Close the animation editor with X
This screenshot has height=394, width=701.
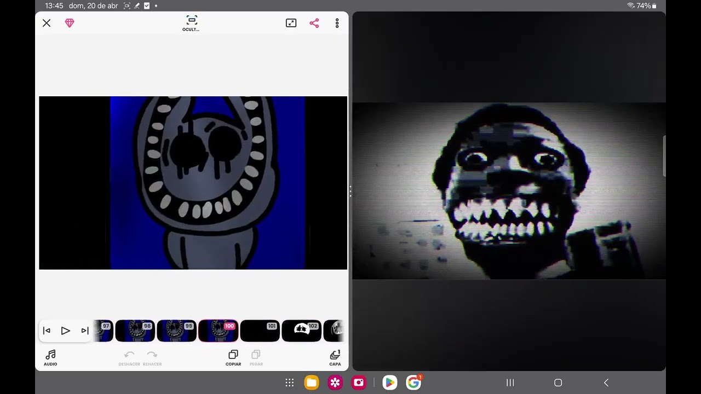pyautogui.click(x=47, y=23)
